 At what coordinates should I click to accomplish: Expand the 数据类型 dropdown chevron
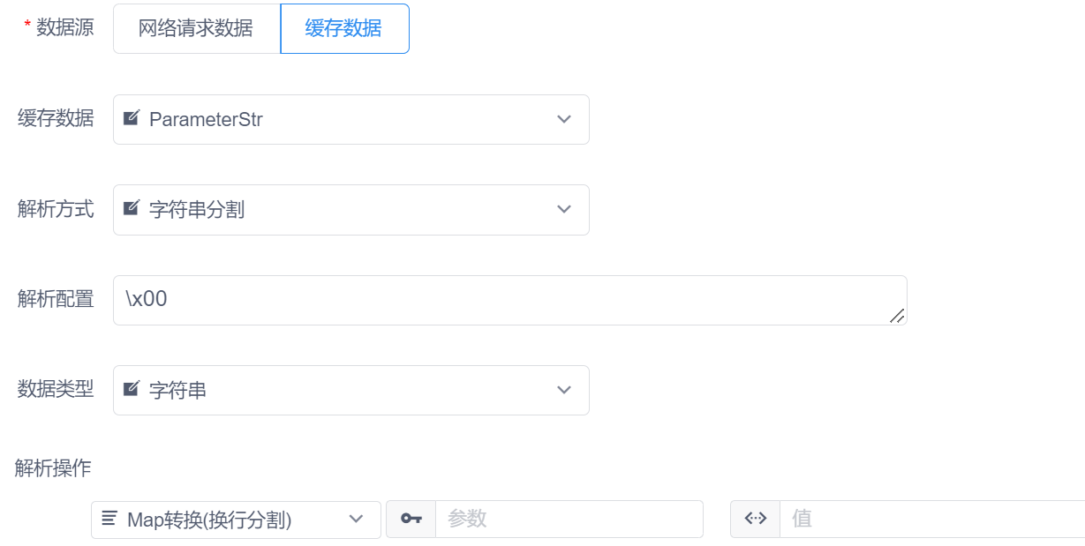564,389
